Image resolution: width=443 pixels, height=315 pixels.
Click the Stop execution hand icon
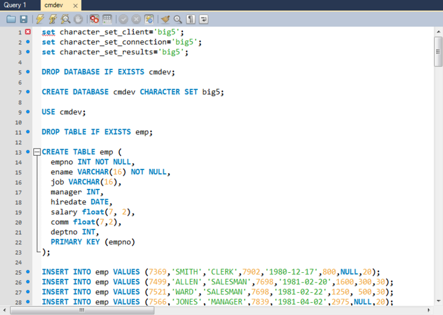pyautogui.click(x=77, y=19)
